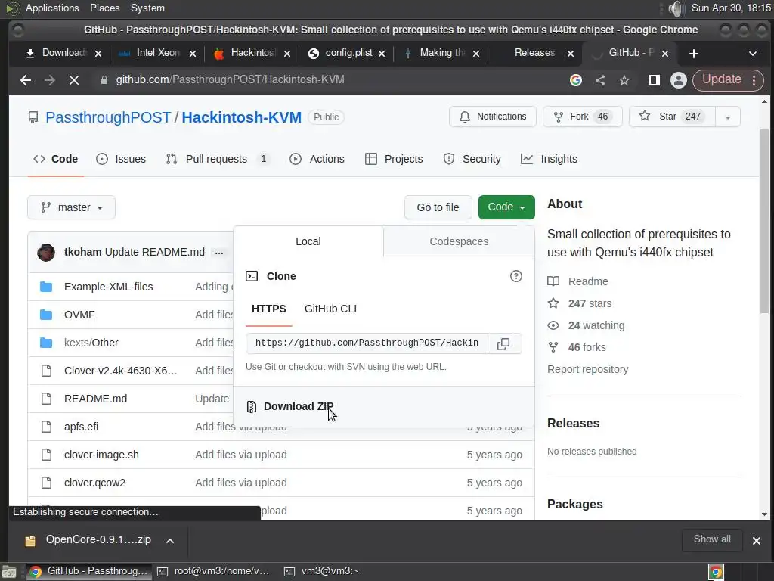Image resolution: width=774 pixels, height=581 pixels.
Task: Open the Hackintosh-KVM repository link
Action: (242, 117)
